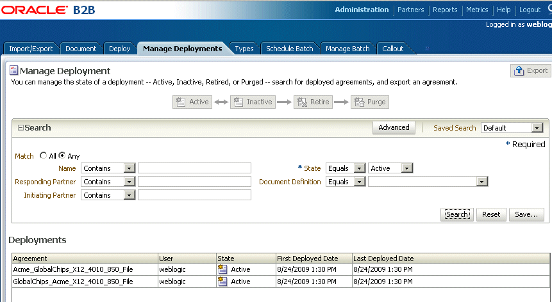Select the Match Any radio button

tap(62, 155)
